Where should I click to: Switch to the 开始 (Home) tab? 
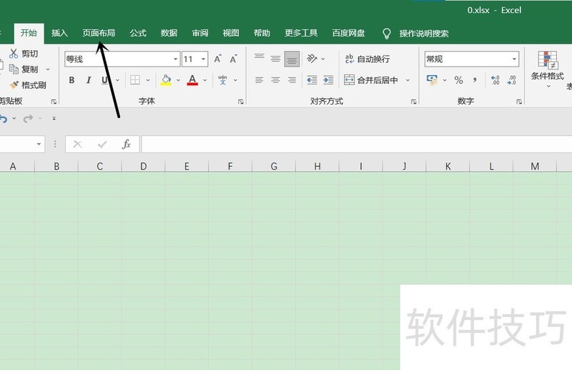[x=29, y=33]
